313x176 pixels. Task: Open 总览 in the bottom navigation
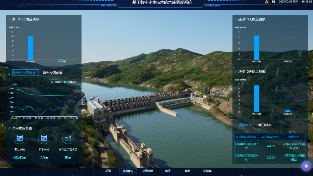(x=108, y=171)
